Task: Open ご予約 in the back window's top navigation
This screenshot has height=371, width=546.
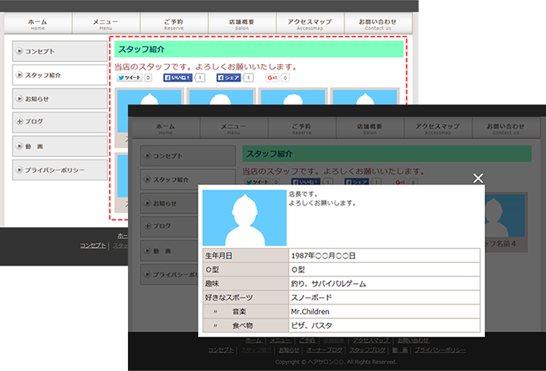Action: tap(174, 24)
